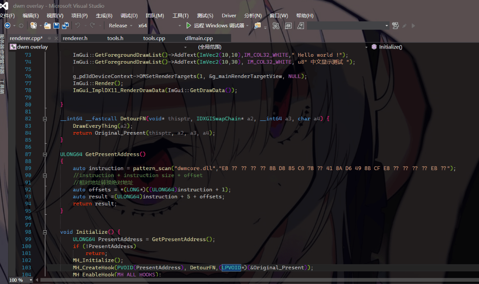Click the Navigate Backward arrow icon

7,26
